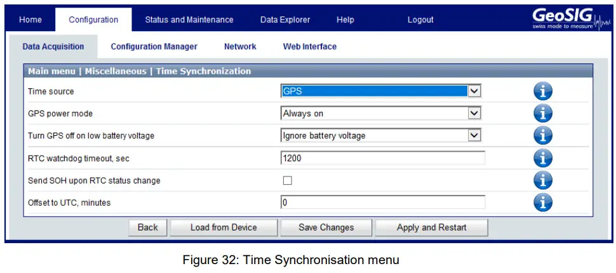Enable Send SOH upon RTC status change

click(x=287, y=180)
